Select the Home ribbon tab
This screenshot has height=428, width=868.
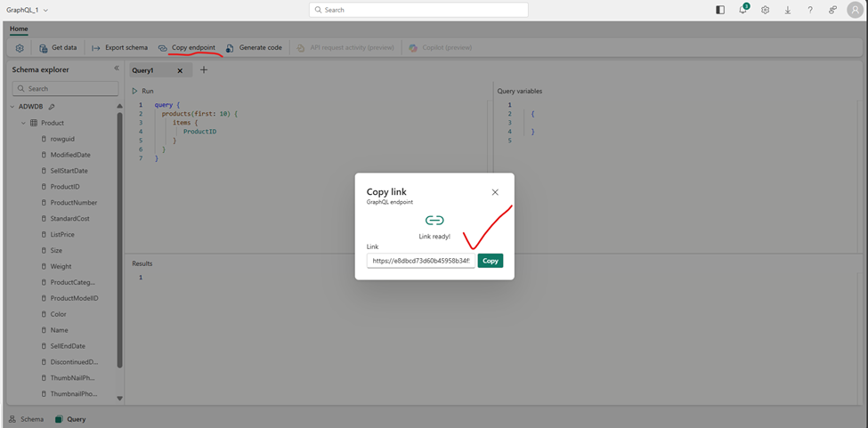pyautogui.click(x=19, y=28)
